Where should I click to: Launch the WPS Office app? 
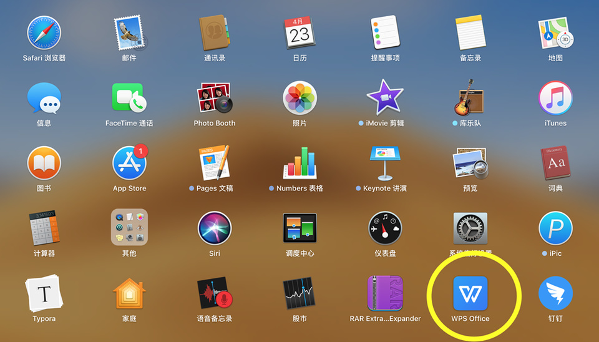coord(470,293)
